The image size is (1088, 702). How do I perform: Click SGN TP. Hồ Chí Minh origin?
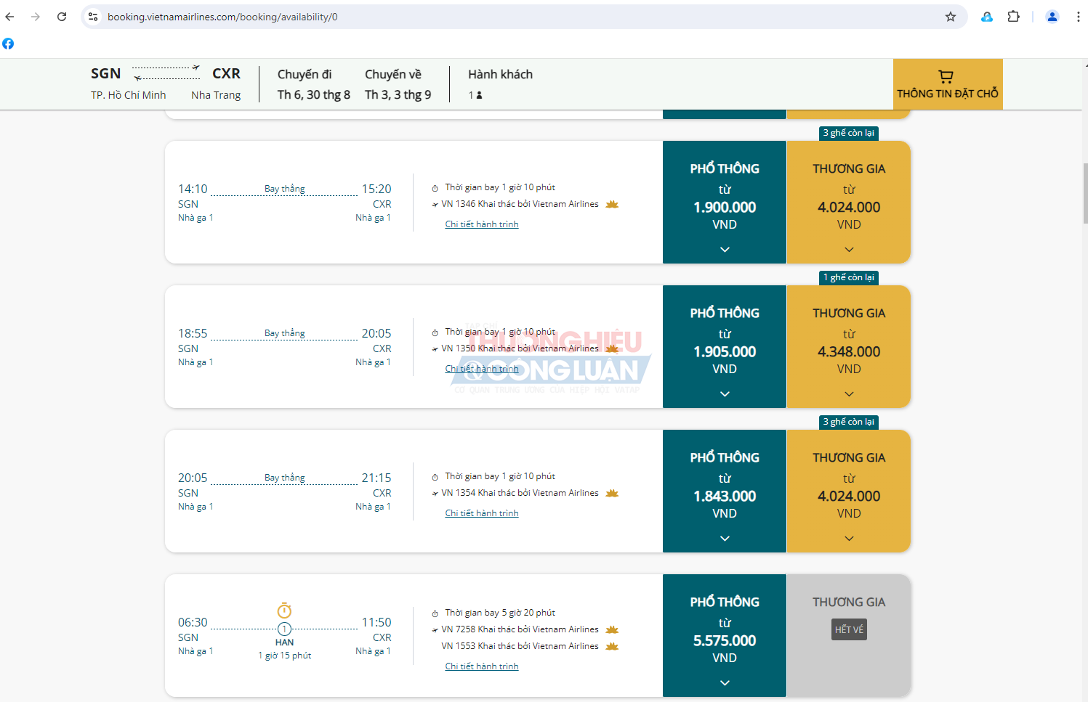click(129, 84)
